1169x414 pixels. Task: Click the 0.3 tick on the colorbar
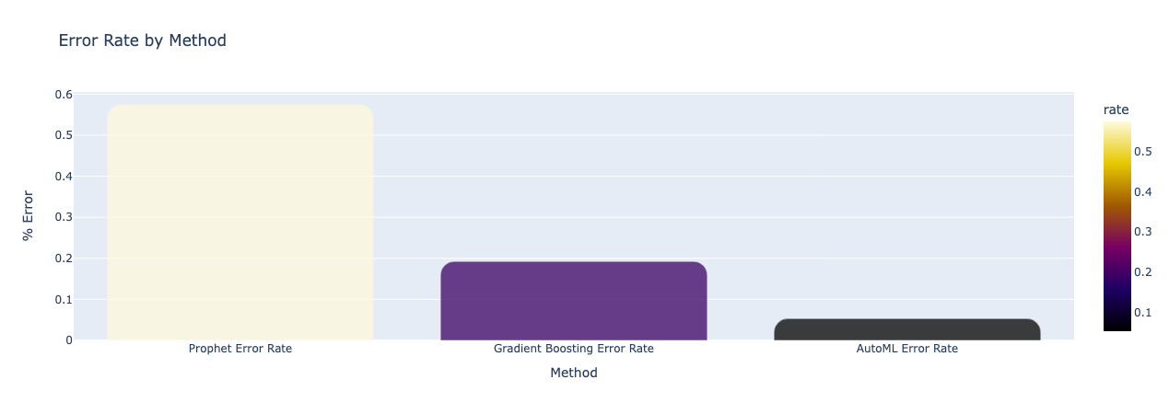click(1143, 232)
